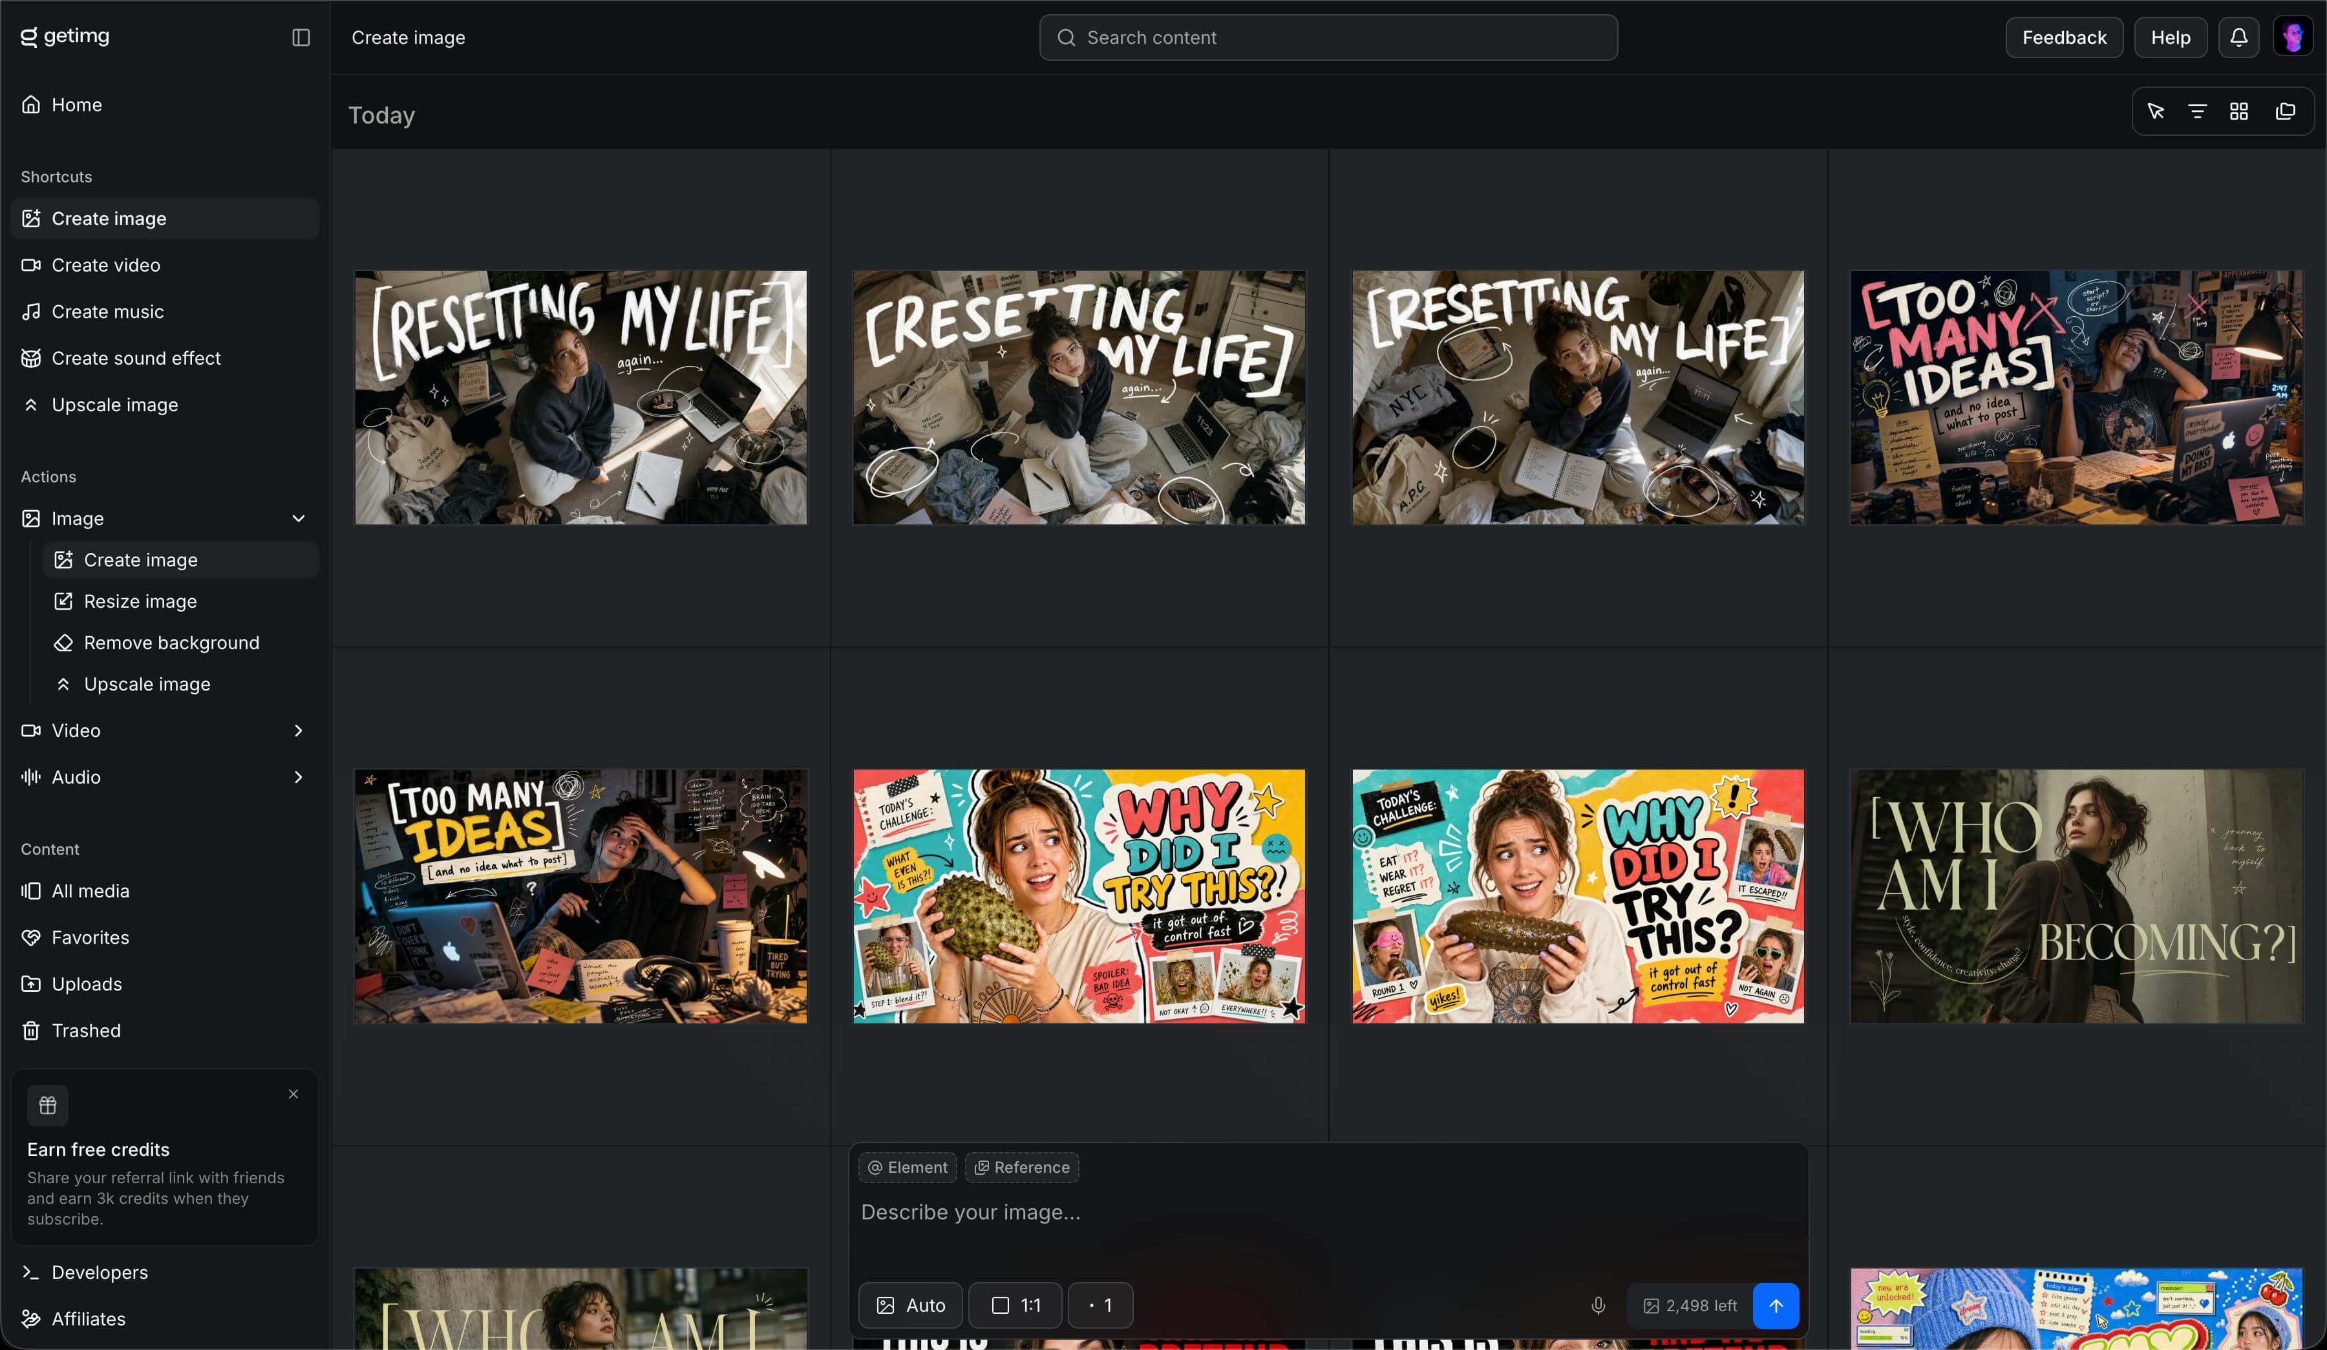
Task: Click the Feedback button
Action: [x=2064, y=38]
